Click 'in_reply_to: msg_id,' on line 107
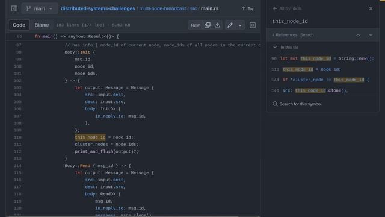The image size is (385, 217). [120, 116]
